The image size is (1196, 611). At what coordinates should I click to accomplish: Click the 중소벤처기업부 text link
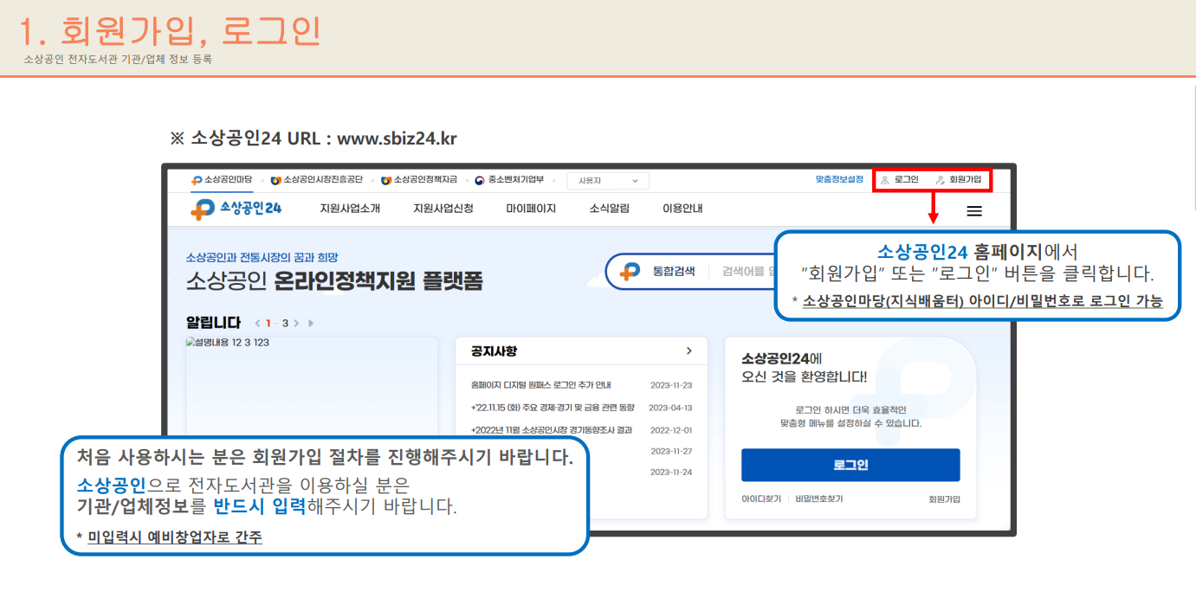pos(515,180)
